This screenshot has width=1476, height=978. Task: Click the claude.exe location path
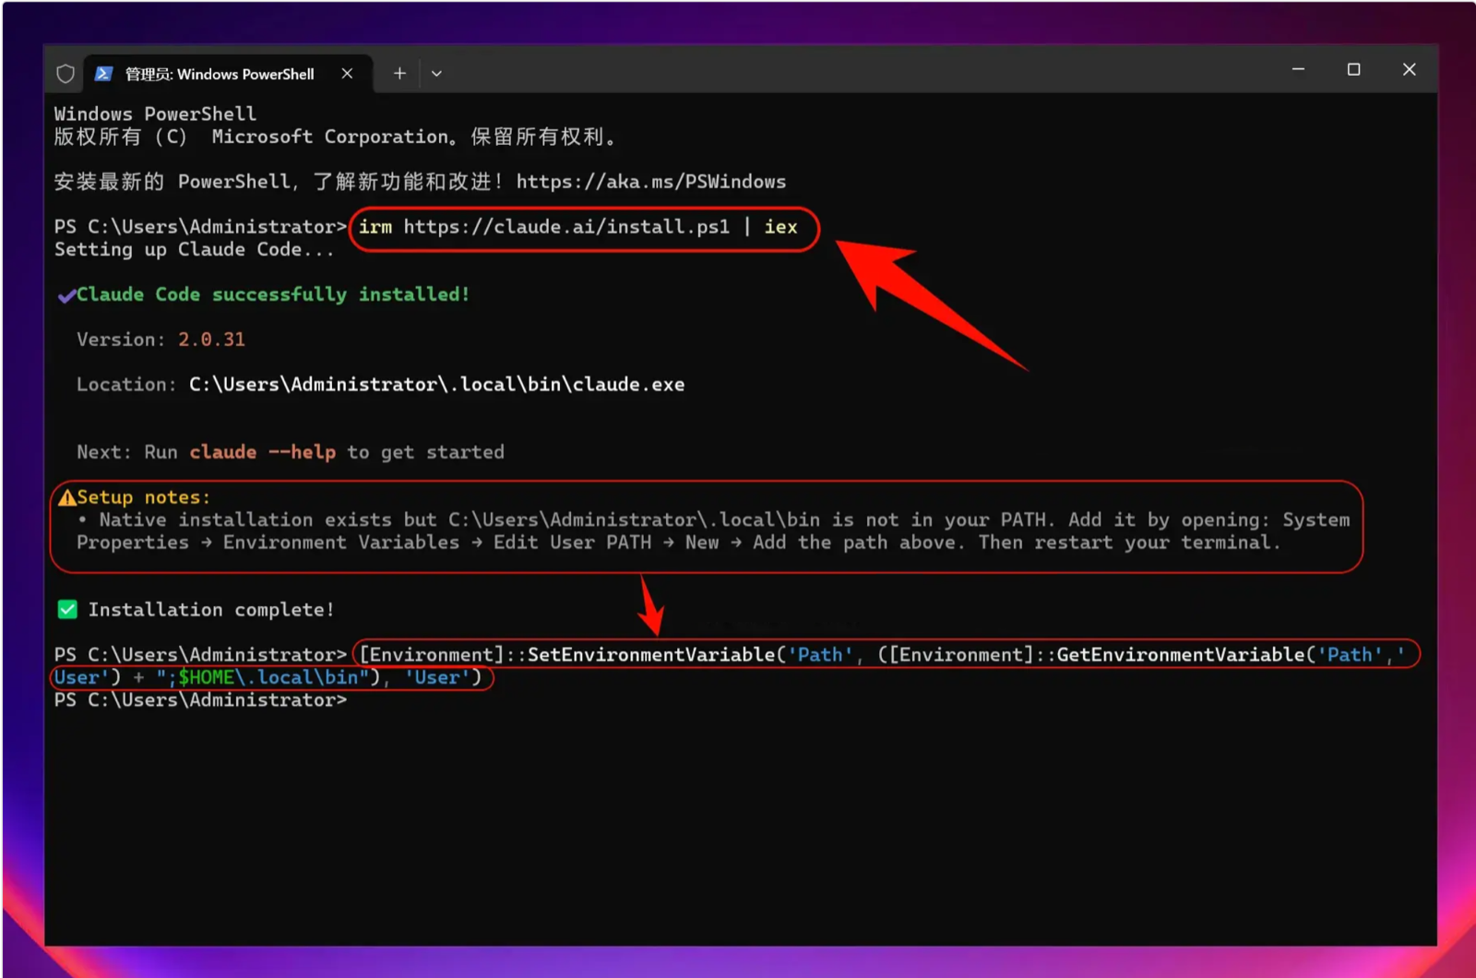click(437, 385)
